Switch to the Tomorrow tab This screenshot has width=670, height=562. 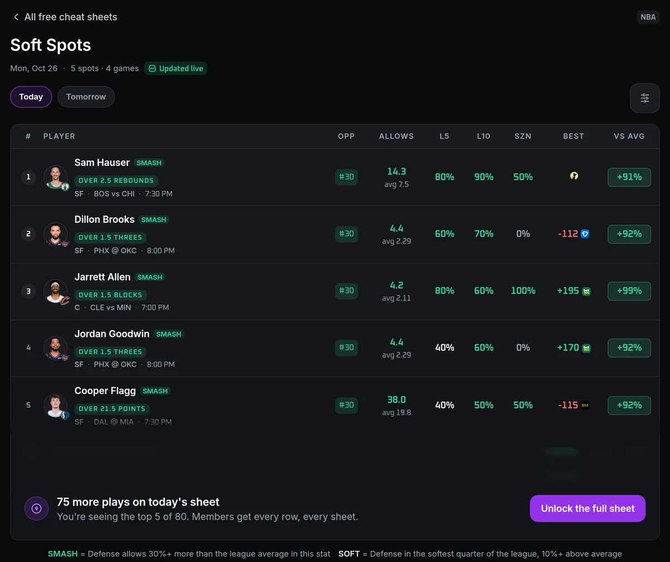[86, 97]
